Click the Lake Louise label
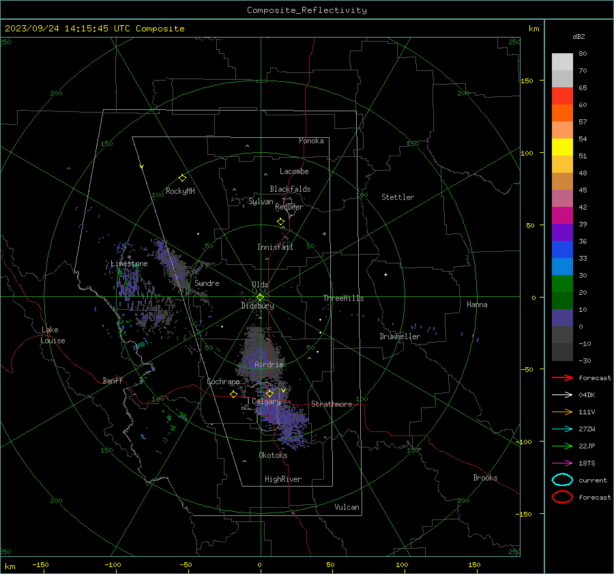 coord(53,335)
